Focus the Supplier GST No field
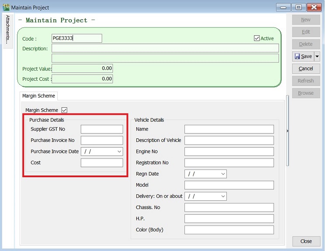Image resolution: width=325 pixels, height=251 pixels. coord(102,129)
